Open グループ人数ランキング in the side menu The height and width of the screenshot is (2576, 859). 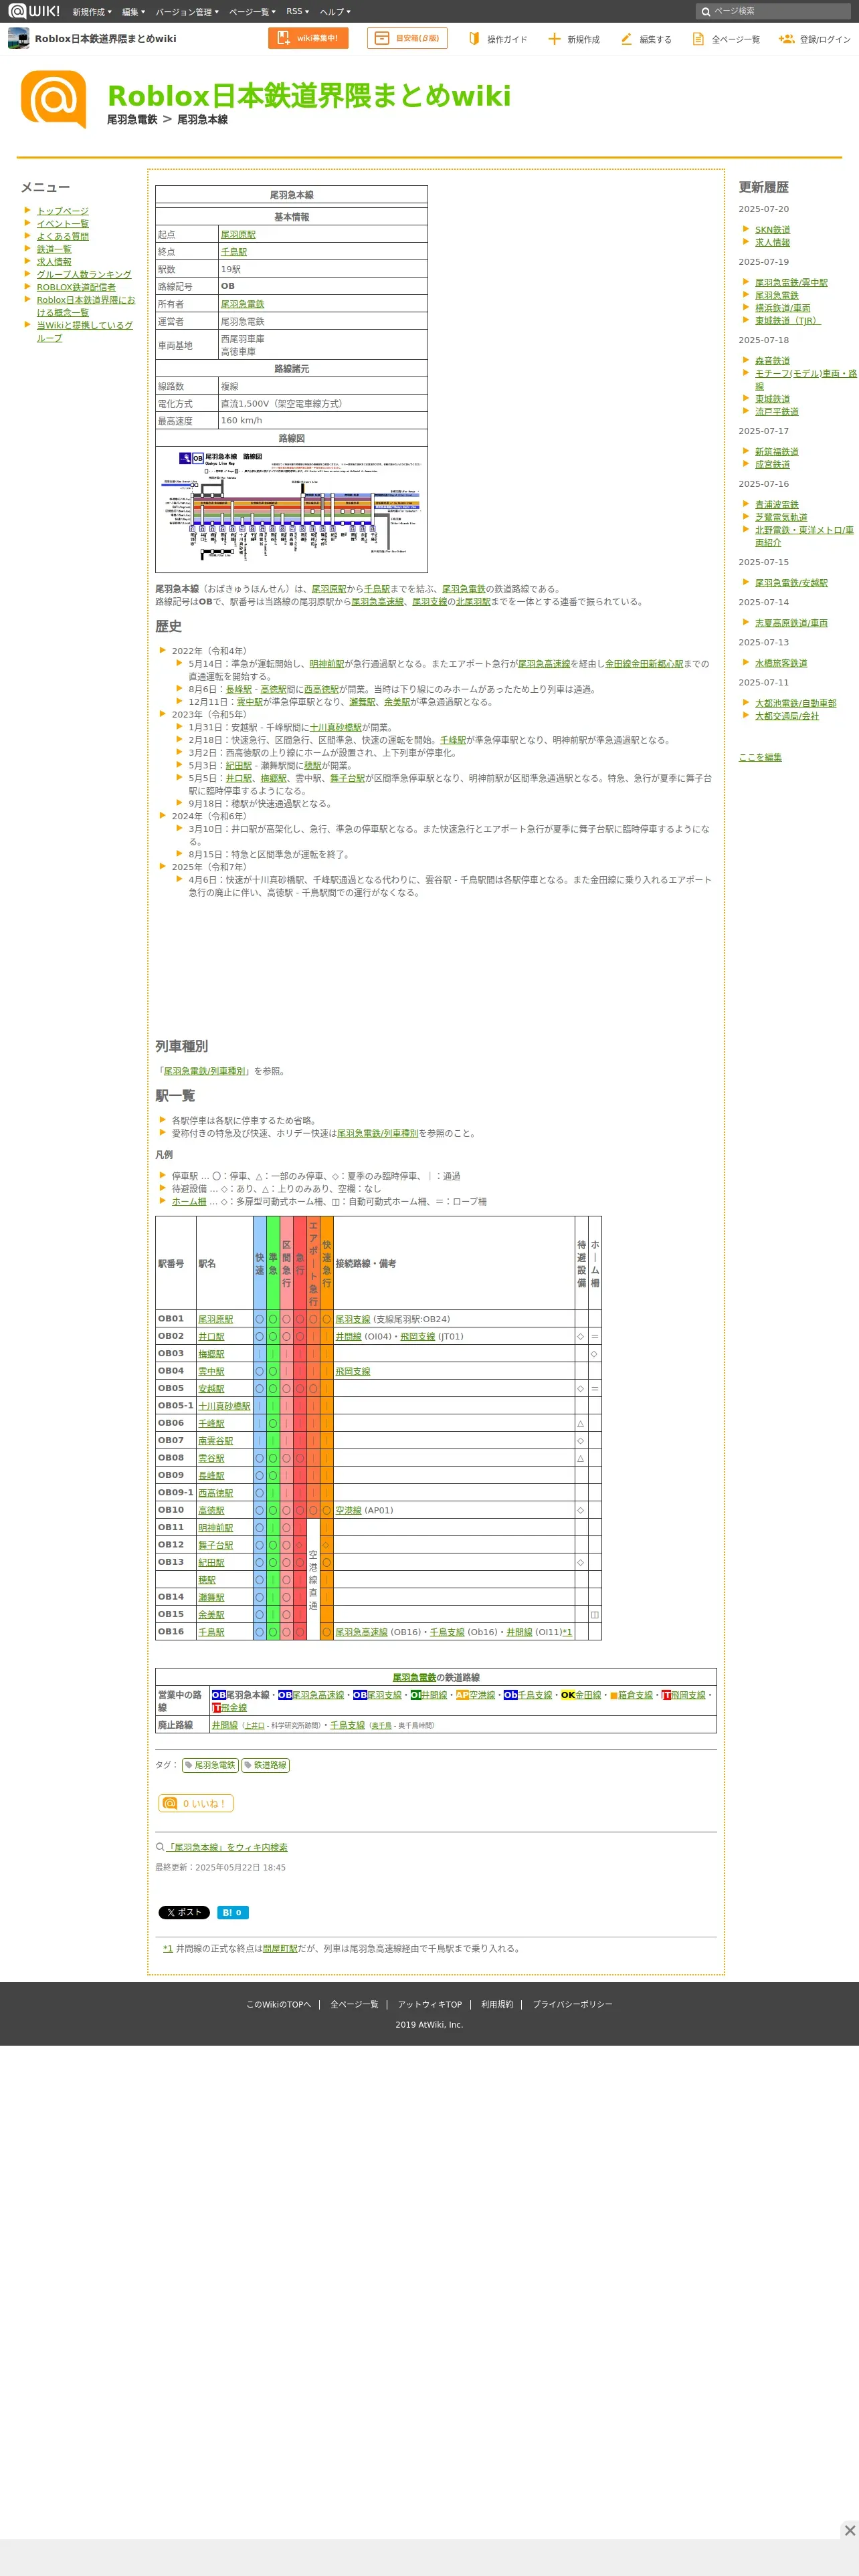84,274
